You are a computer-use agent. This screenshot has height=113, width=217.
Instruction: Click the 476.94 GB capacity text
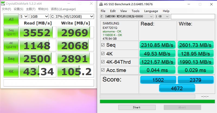110,39
